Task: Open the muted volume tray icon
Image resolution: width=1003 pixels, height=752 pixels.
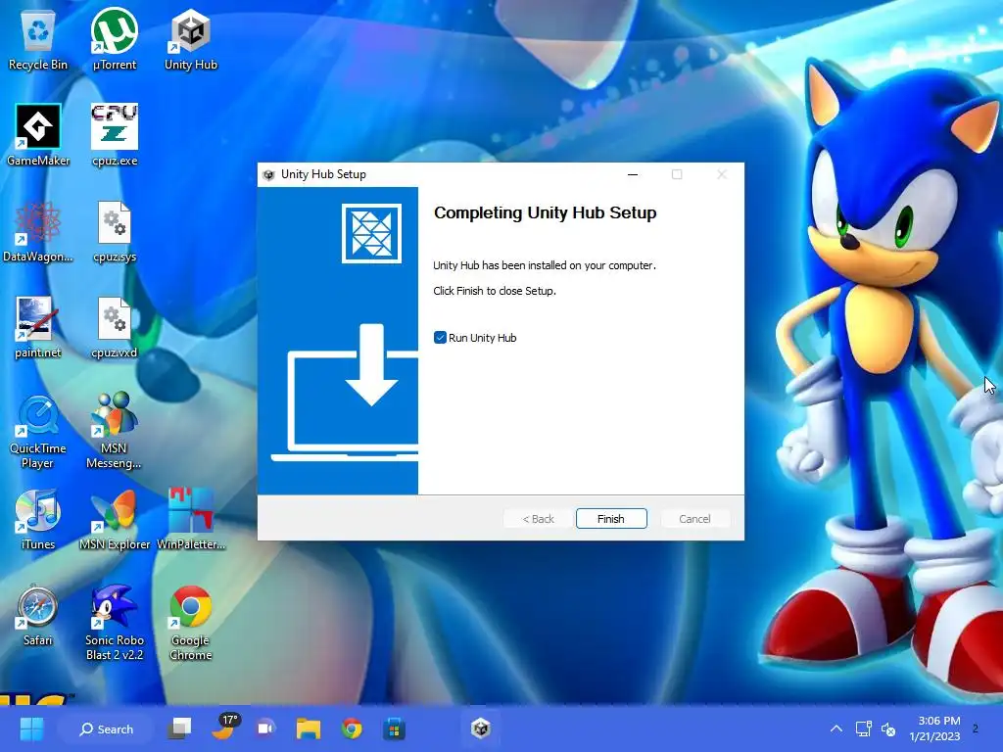Action: point(888,728)
